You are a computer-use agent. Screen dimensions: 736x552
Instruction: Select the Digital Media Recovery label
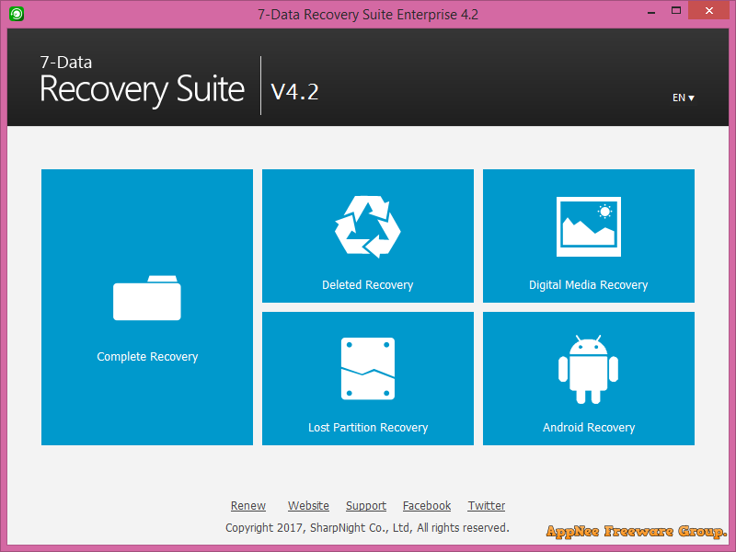[588, 285]
